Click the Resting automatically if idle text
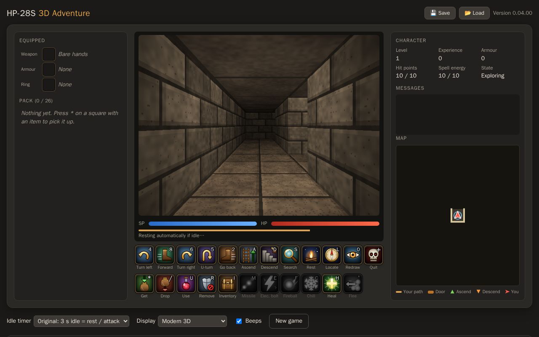 tap(171, 235)
